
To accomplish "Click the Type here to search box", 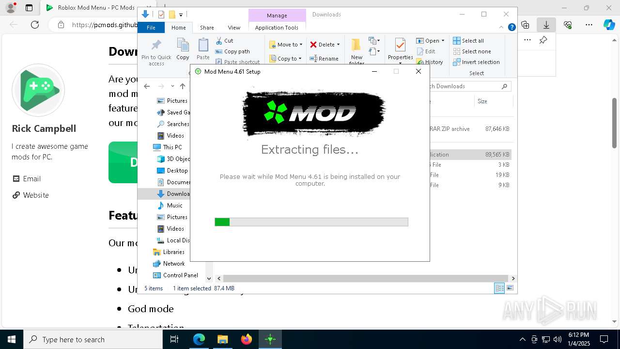I will click(x=93, y=339).
